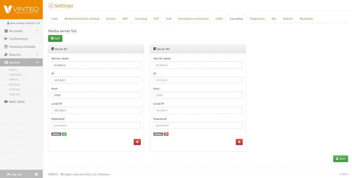Image resolution: width=352 pixels, height=178 pixels.
Task: Click the gear icon next to Log out
Action: point(36,174)
